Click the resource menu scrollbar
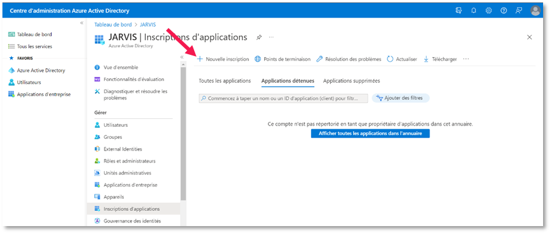Image resolution: width=551 pixels, height=234 pixels. click(182, 133)
